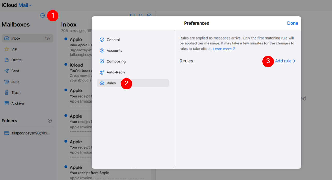
Task: Select the General preferences tab
Action: (113, 40)
